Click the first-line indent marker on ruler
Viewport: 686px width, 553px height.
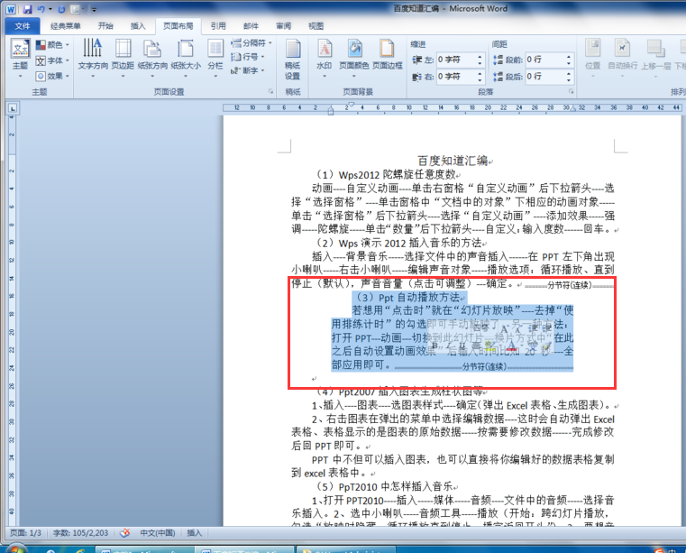coord(351,105)
